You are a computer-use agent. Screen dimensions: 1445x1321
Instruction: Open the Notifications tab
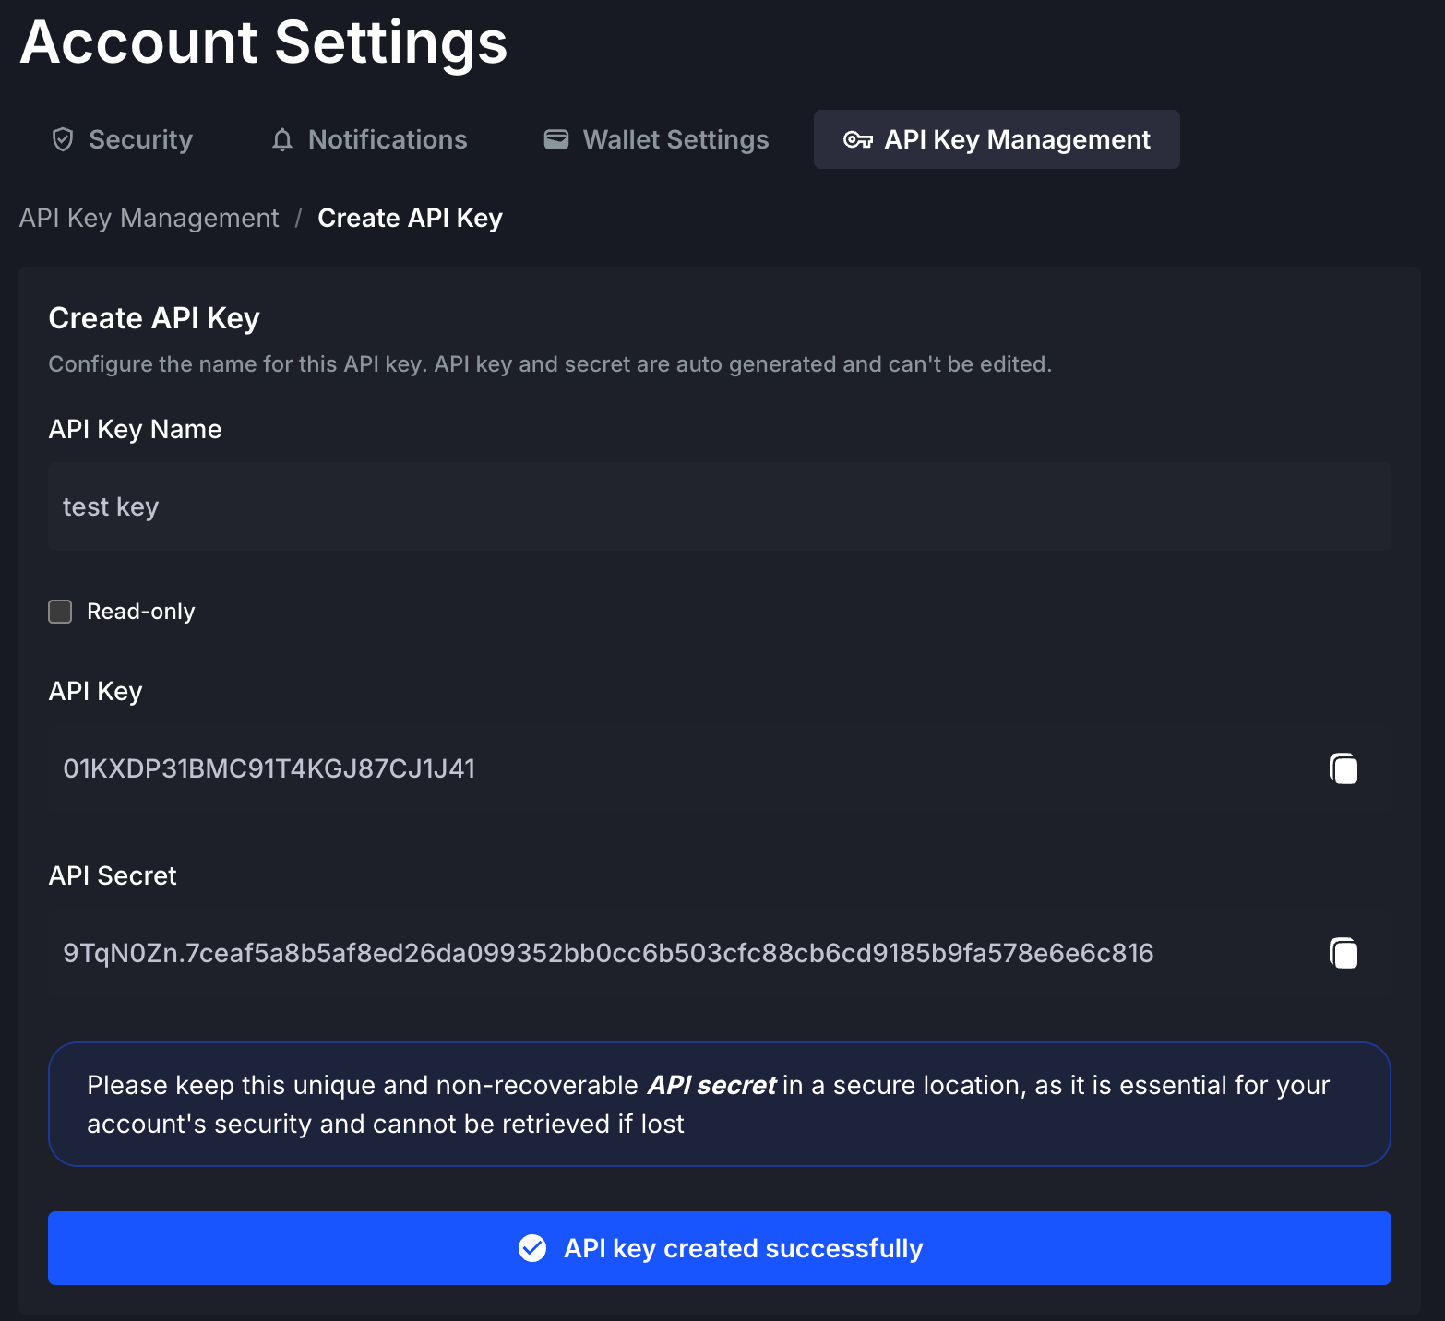coord(369,139)
